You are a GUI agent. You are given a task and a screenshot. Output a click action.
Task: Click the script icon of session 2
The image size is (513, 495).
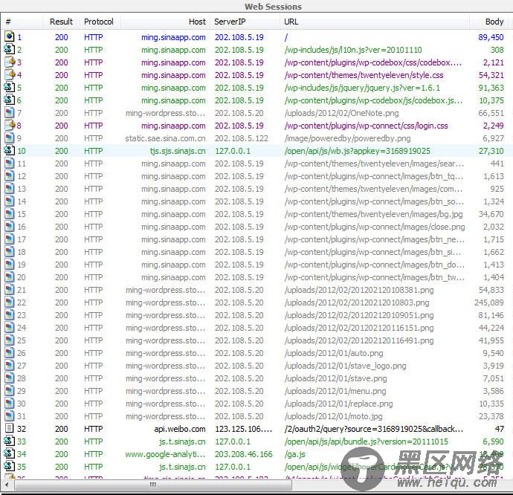point(10,49)
